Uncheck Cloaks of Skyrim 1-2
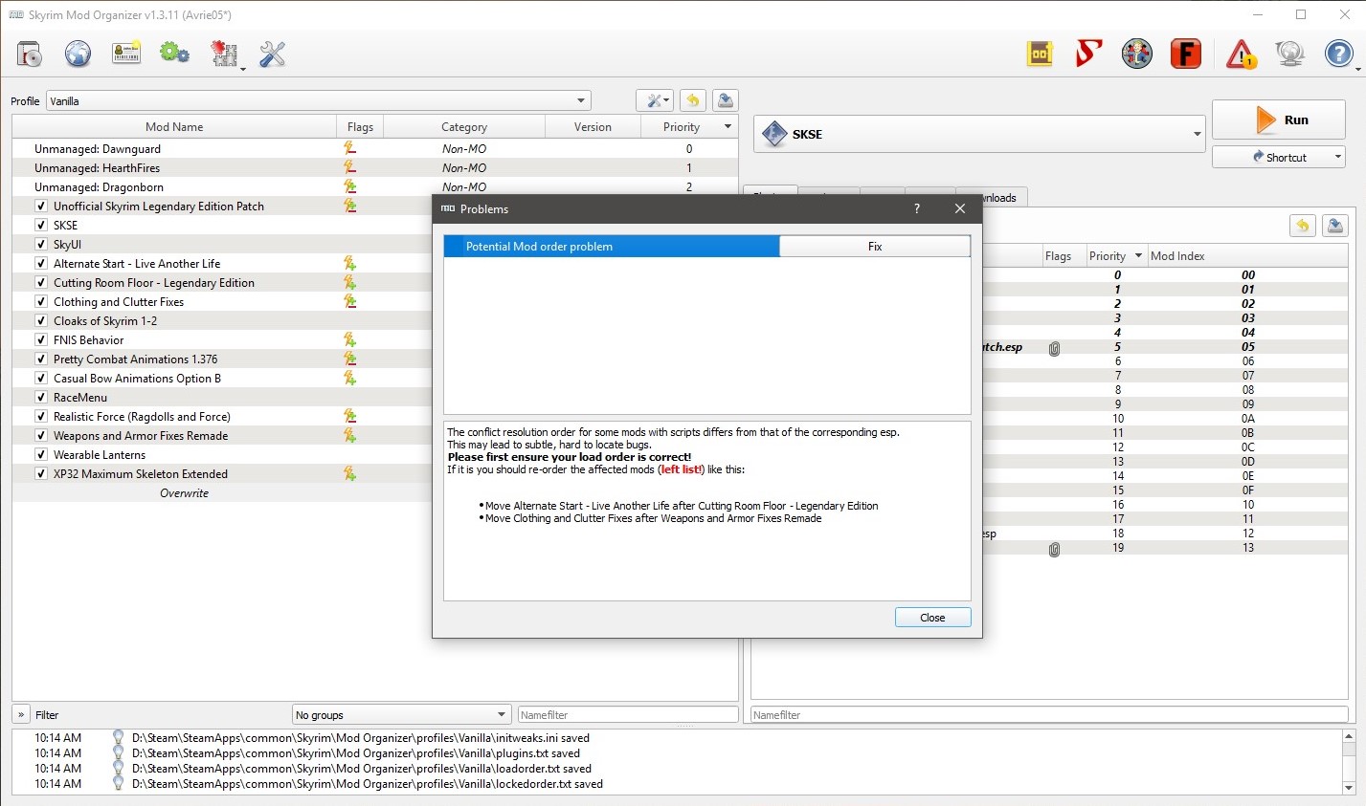 [41, 321]
